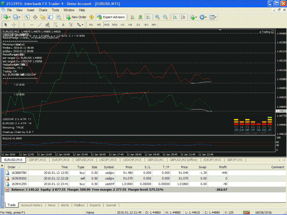Show the Market Watch window icon
287x215 pixels.
(x=27, y=17)
